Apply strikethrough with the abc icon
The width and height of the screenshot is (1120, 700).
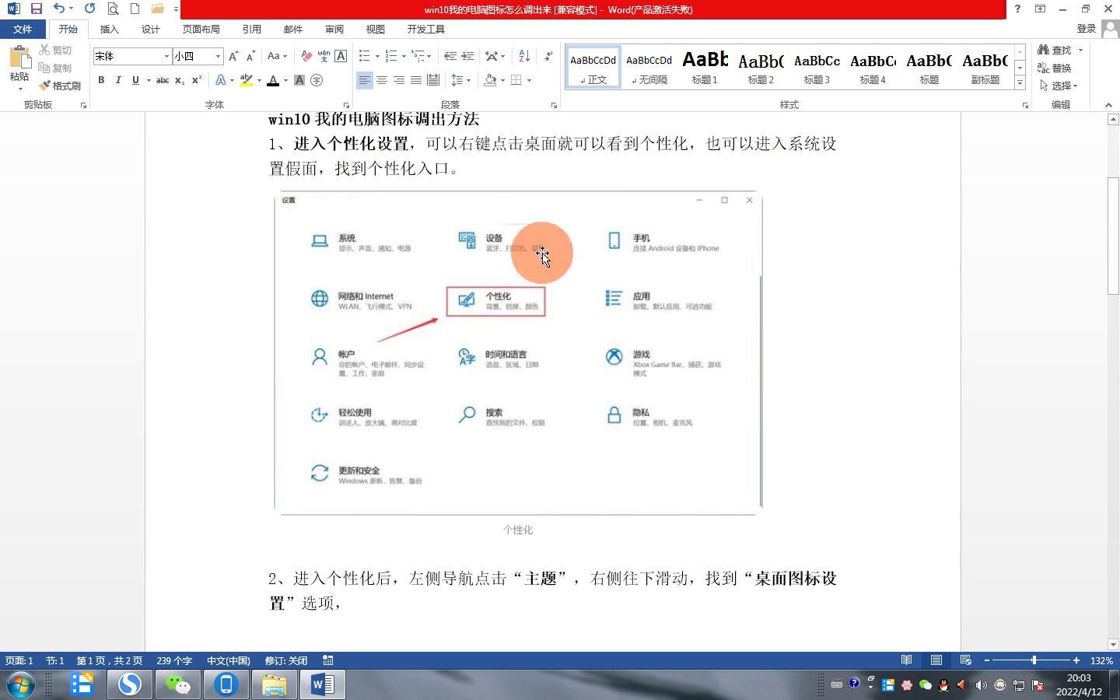coord(161,80)
